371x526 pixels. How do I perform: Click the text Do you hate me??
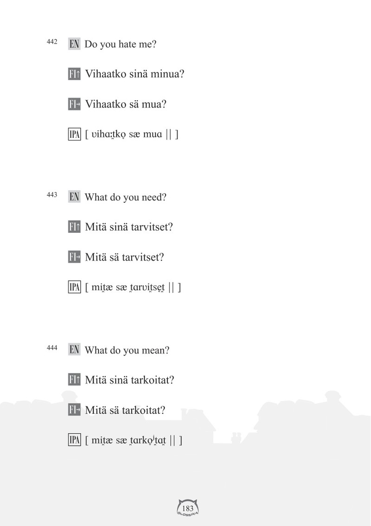pos(121,44)
